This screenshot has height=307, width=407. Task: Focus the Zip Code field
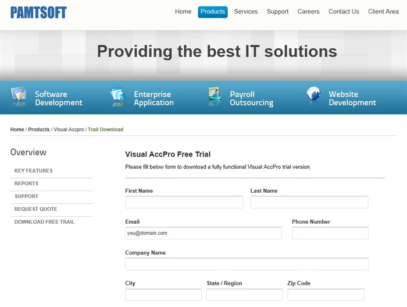click(x=325, y=295)
